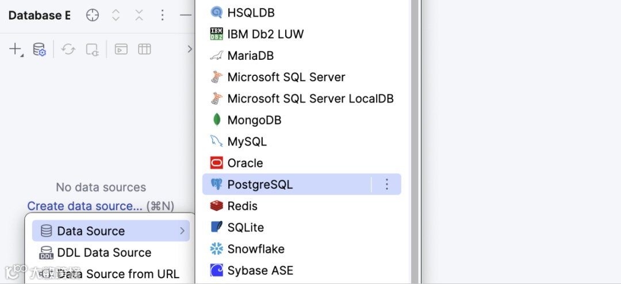This screenshot has width=621, height=284.
Task: Choose MariaDB from the list
Action: pyautogui.click(x=302, y=55)
